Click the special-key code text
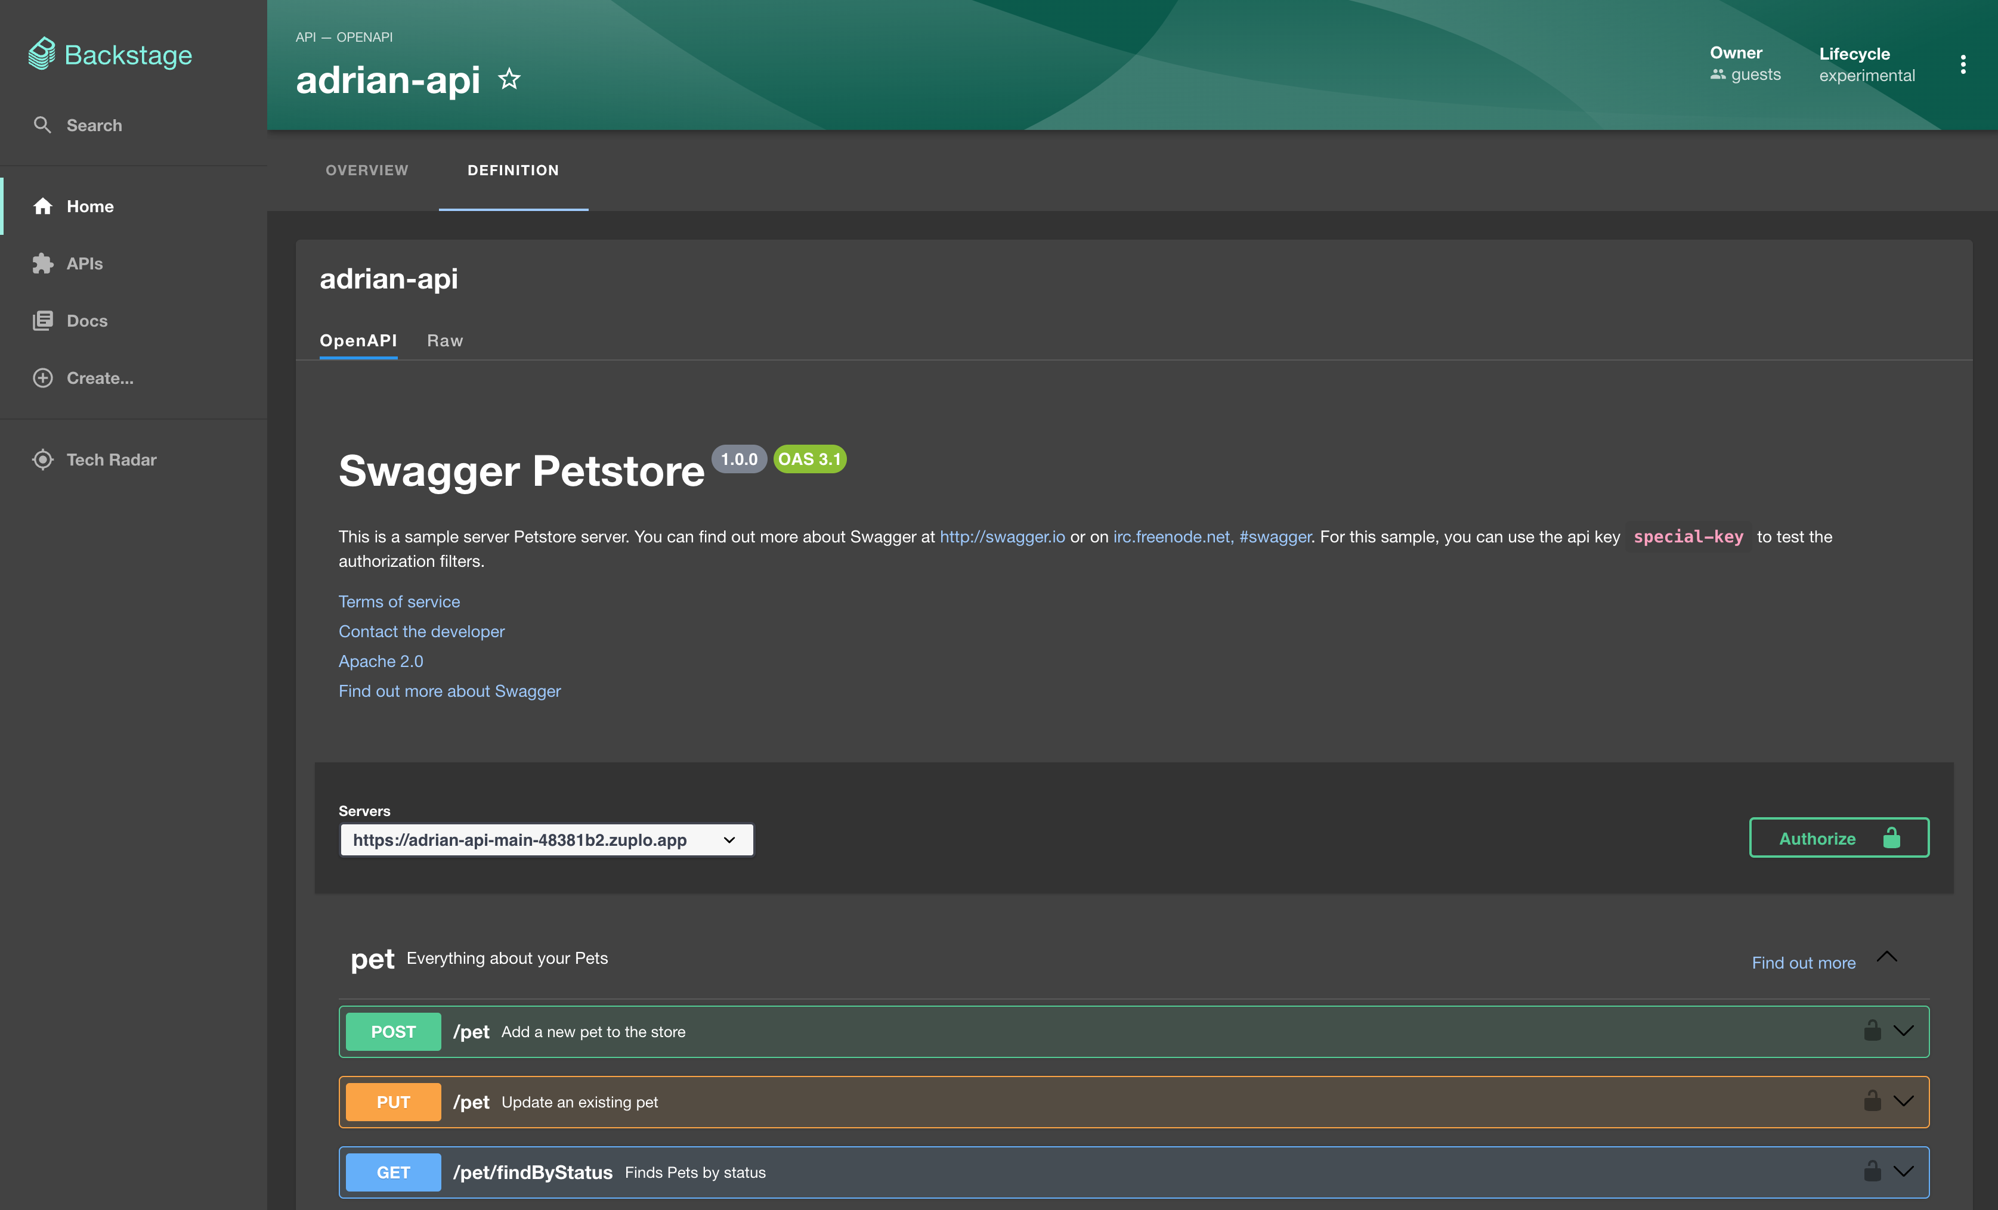 point(1687,536)
